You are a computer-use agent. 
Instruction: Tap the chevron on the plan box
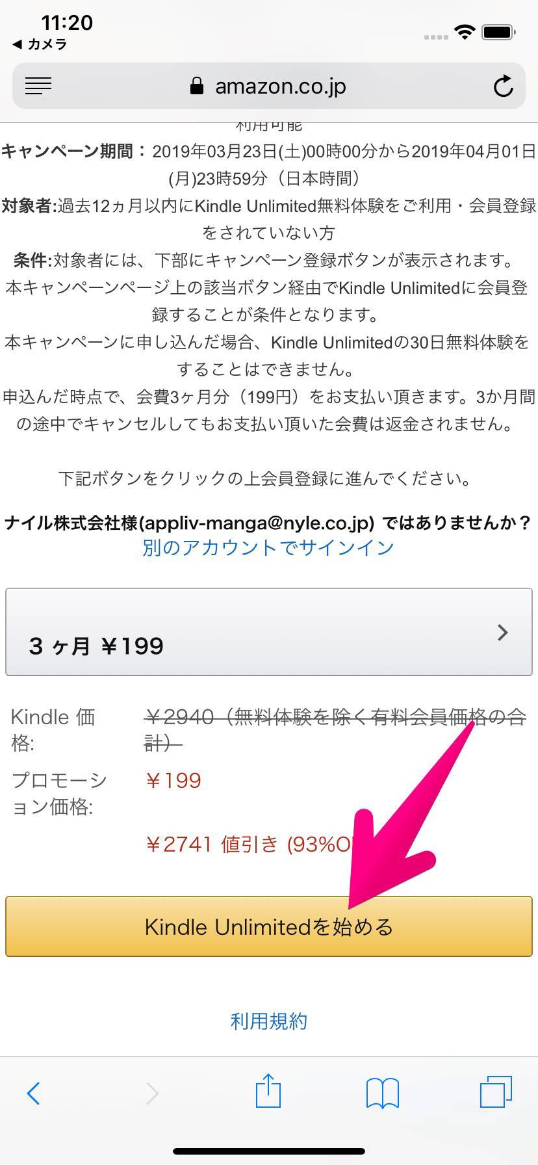pos(502,632)
